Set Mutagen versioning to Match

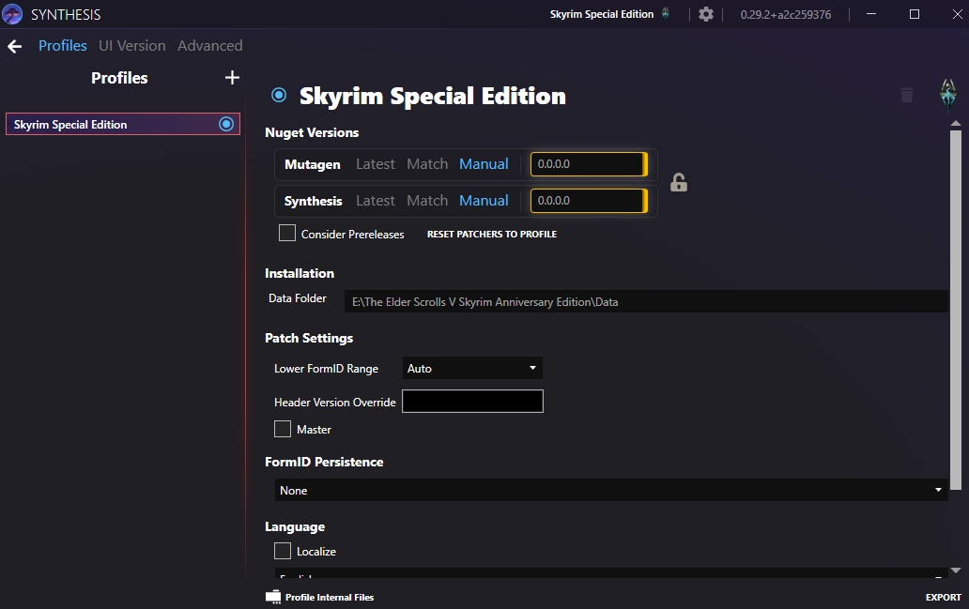click(427, 164)
